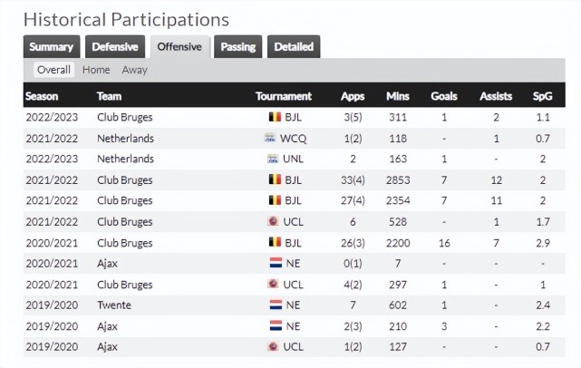Open the Summary tab
The height and width of the screenshot is (368, 581).
point(51,47)
